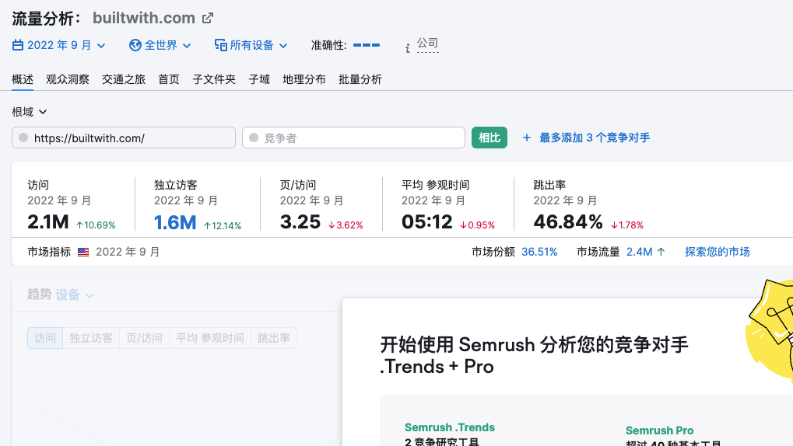
Task: Click the Semrush Pro heading
Action: [x=659, y=430]
